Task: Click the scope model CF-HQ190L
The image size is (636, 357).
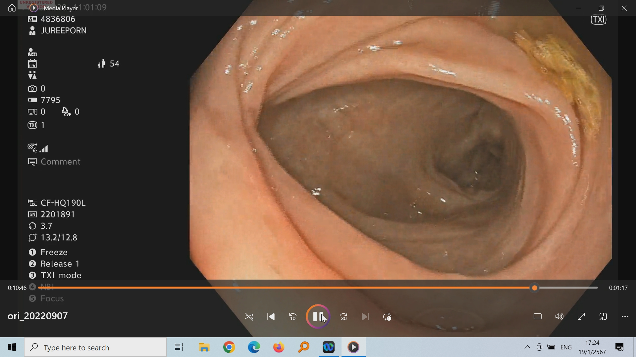Action: click(63, 203)
